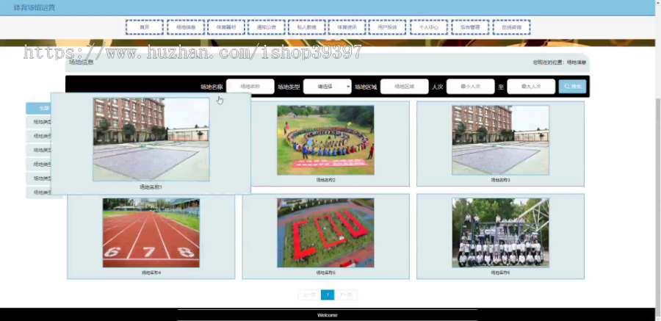This screenshot has height=321, width=661.
Task: Click page number 1 in pagination
Action: tap(328, 295)
